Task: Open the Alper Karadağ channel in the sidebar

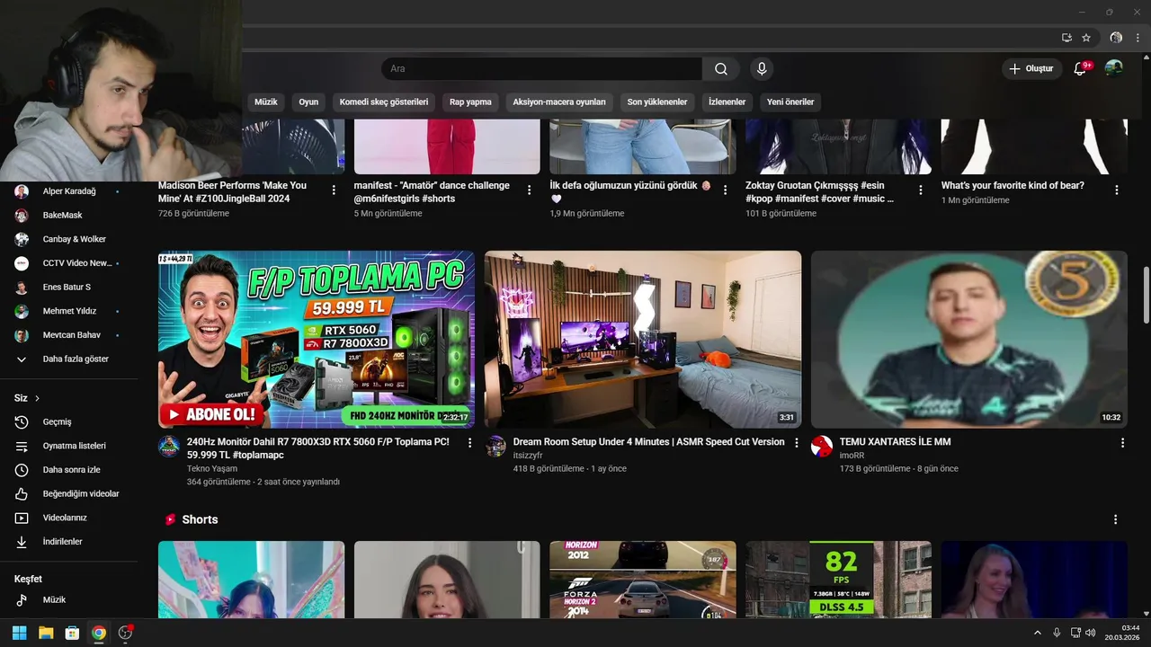Action: [x=68, y=191]
